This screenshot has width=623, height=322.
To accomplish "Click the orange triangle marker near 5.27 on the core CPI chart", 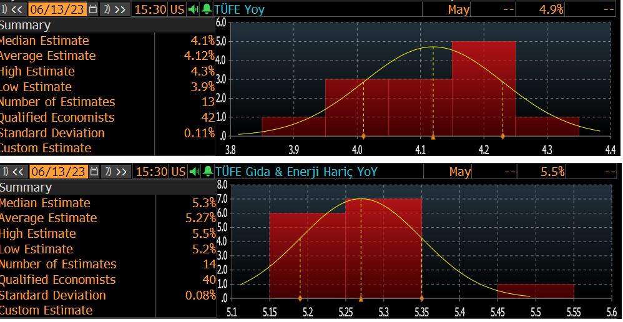I will click(361, 298).
